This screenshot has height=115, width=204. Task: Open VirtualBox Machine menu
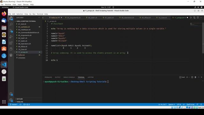[8, 4]
